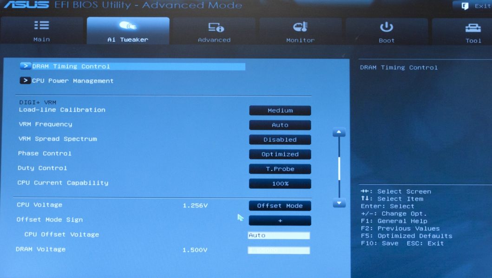Click the F5: Optimized Defaults hint
Image resolution: width=492 pixels, height=278 pixels.
coord(407,236)
